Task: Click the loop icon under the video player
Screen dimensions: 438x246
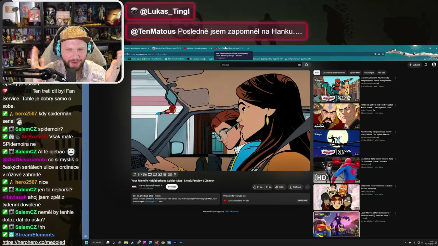Action: click(134, 175)
